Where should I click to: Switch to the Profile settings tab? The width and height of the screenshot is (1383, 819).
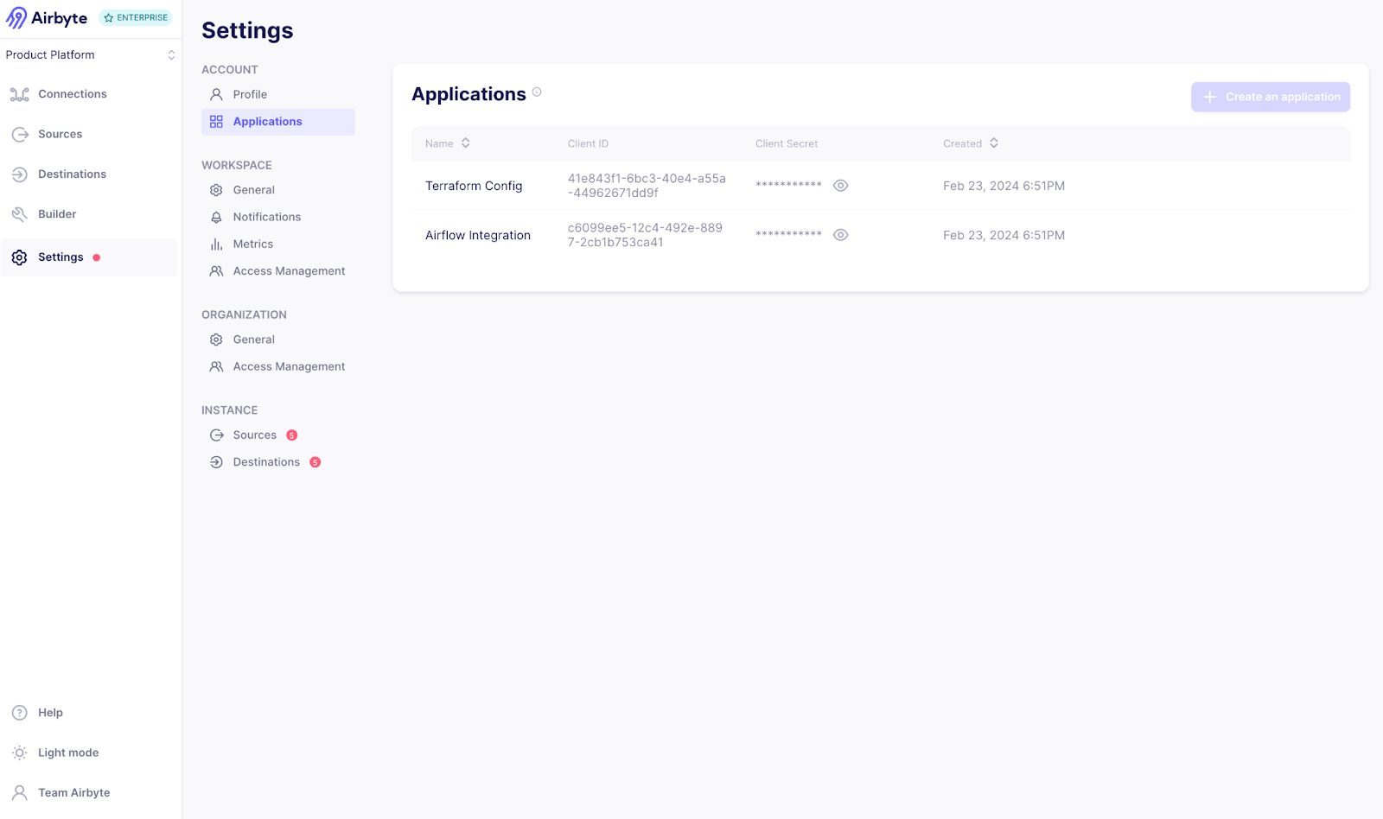(250, 94)
